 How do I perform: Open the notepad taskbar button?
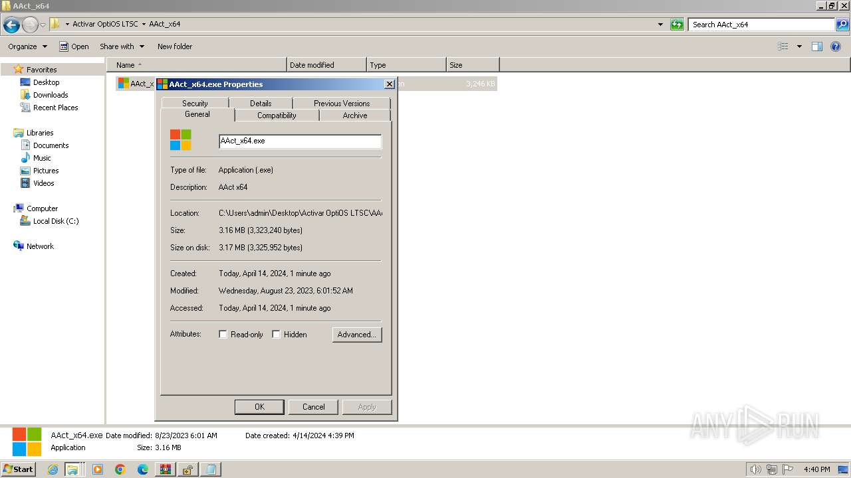[x=210, y=469]
